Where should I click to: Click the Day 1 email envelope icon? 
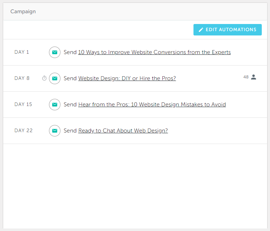point(55,52)
